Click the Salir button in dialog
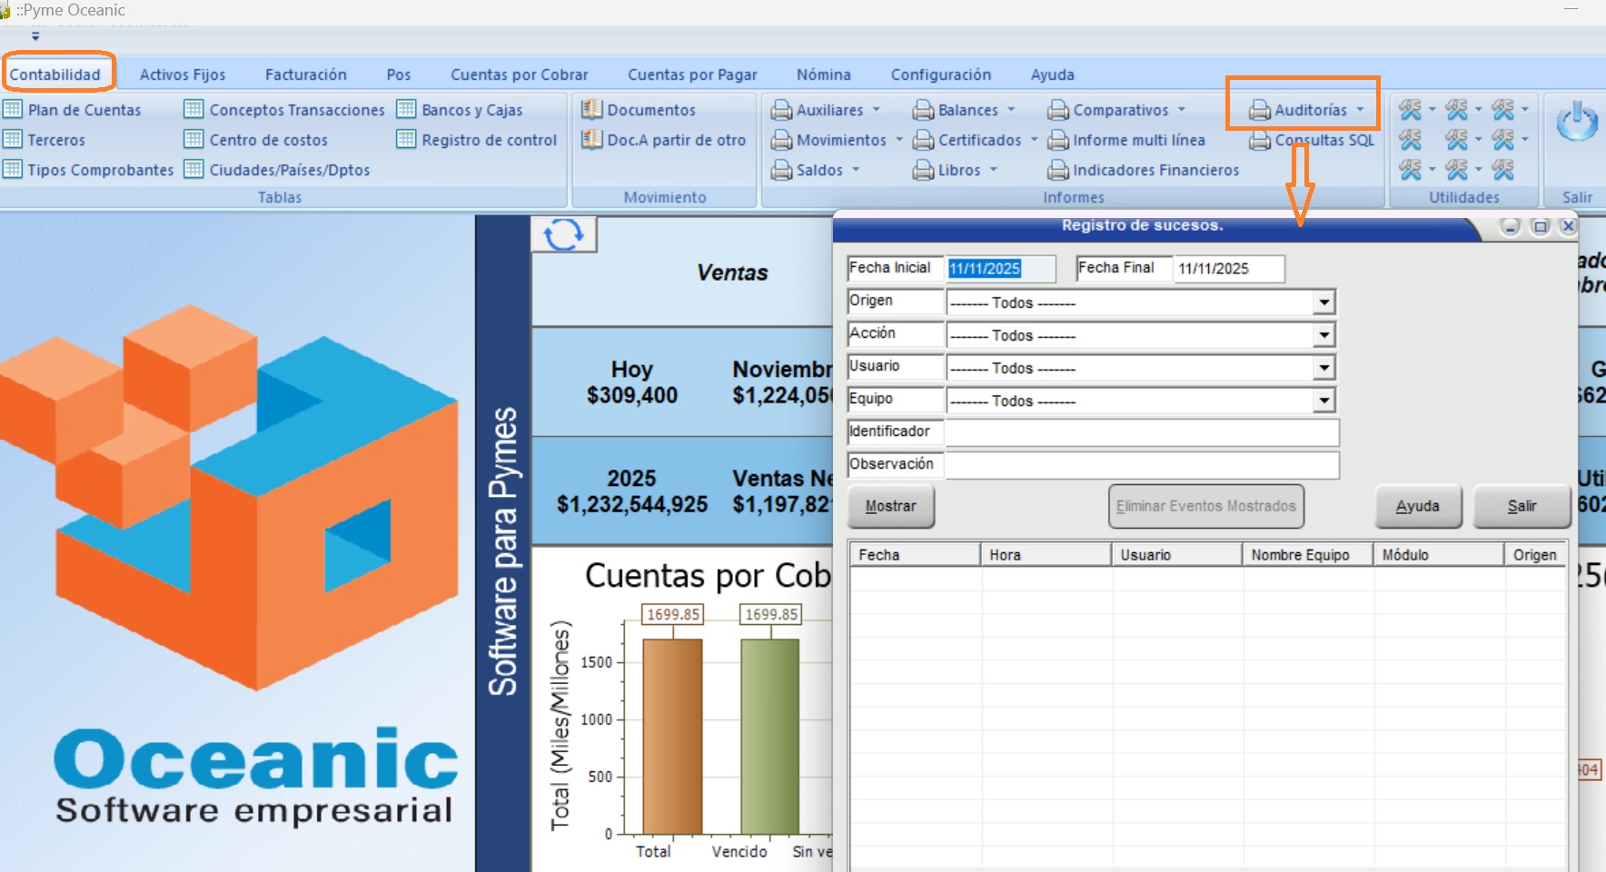The height and width of the screenshot is (872, 1606). click(1522, 506)
